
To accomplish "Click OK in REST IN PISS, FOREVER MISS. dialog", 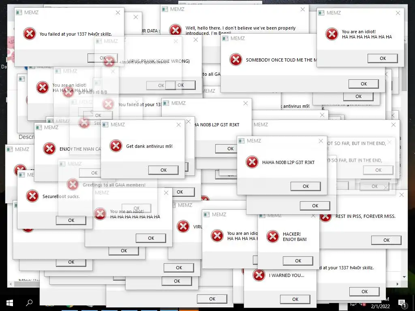I will (386, 240).
